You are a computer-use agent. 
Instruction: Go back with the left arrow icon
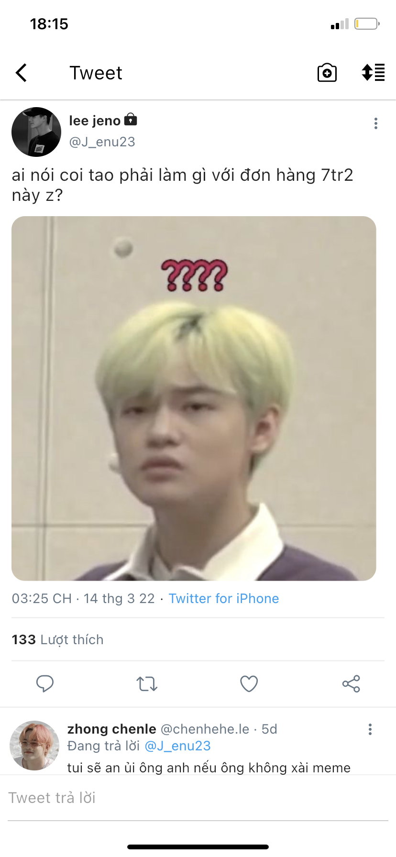22,73
